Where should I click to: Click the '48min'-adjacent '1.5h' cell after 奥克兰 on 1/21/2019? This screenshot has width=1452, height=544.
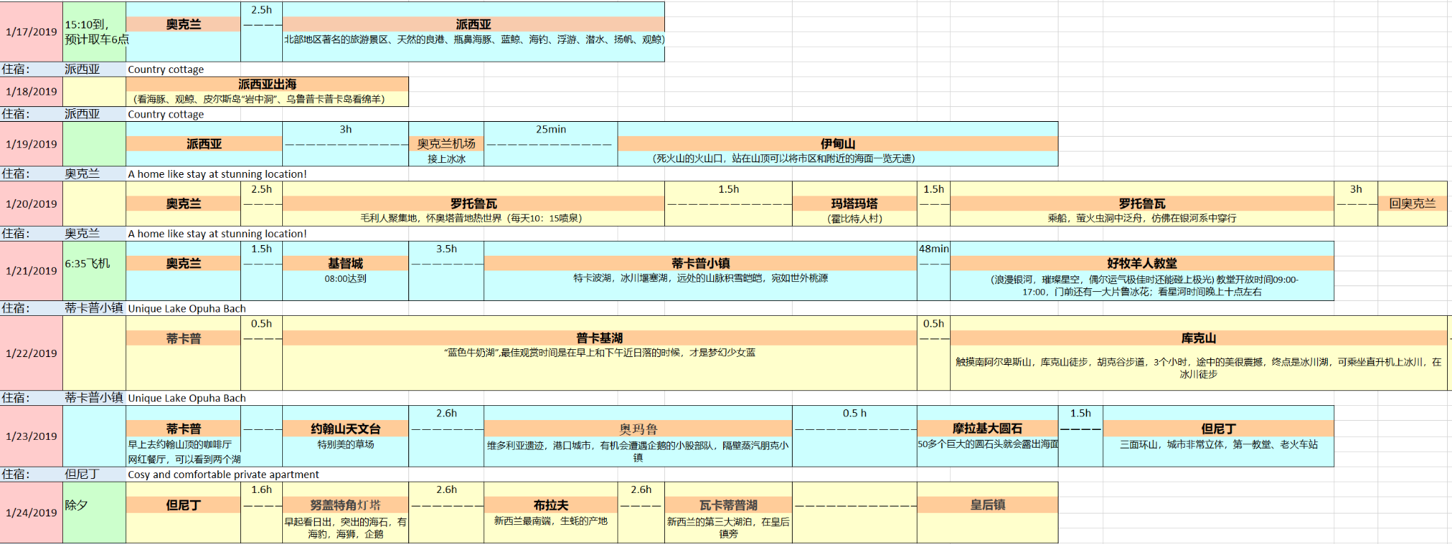pyautogui.click(x=262, y=249)
